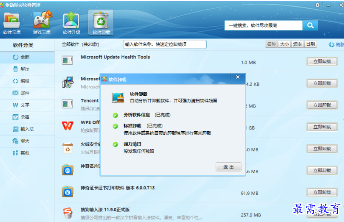Focus the 输入软件名称 filter input field

click(x=165, y=44)
